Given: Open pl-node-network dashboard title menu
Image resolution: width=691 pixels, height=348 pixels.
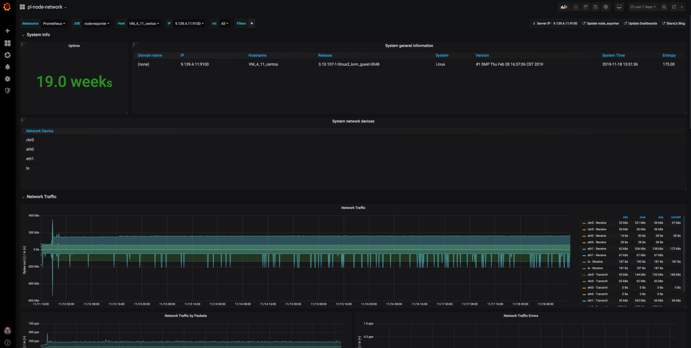Looking at the screenshot, I should click(45, 7).
